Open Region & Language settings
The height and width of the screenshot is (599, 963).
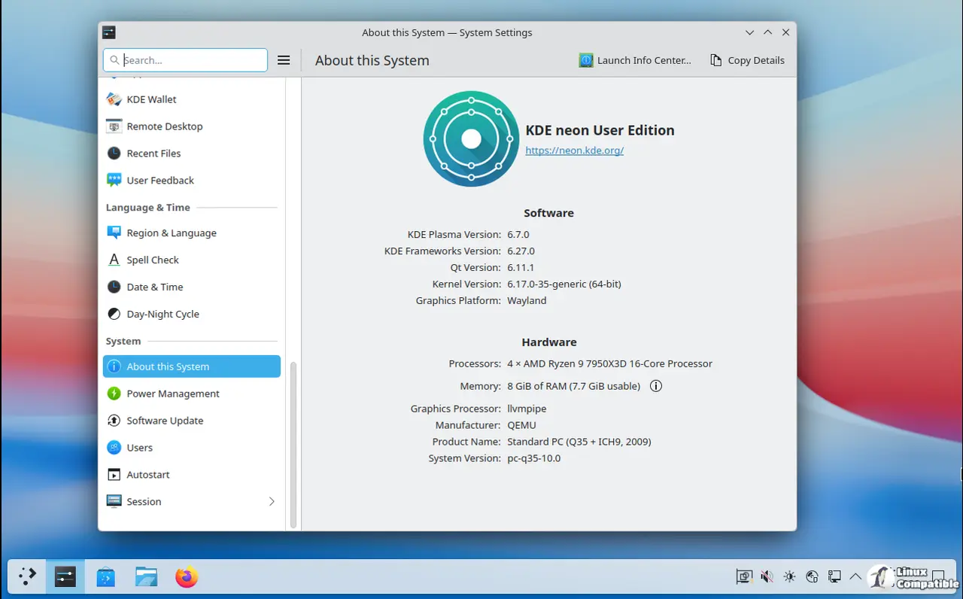pyautogui.click(x=191, y=233)
